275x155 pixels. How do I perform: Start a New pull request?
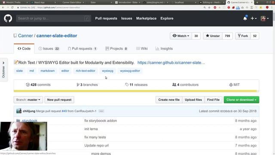point(59,99)
